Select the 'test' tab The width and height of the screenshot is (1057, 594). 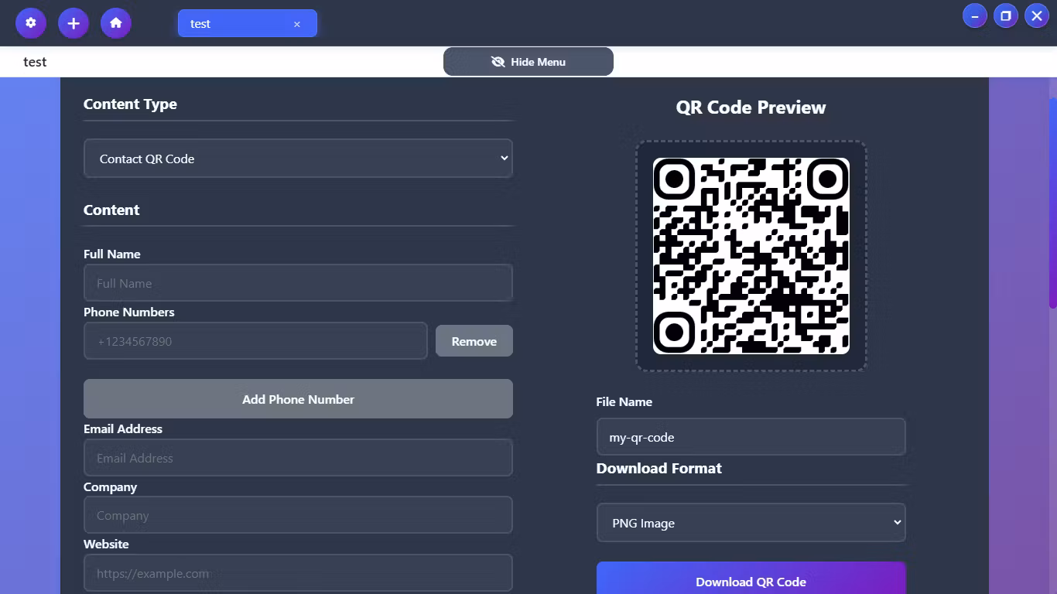(248, 23)
